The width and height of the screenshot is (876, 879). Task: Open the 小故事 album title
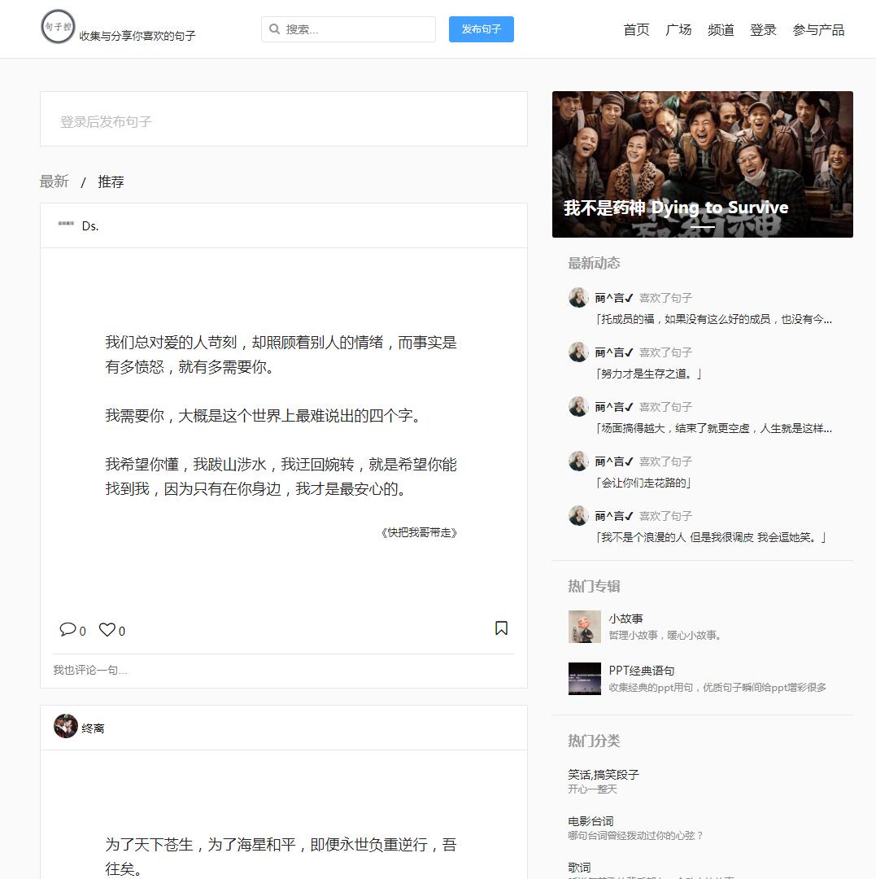point(625,619)
